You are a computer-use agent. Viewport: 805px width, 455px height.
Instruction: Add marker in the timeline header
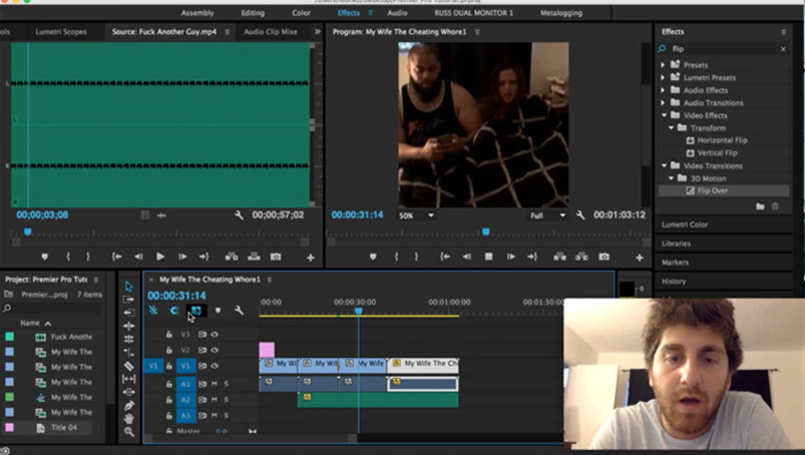(217, 310)
